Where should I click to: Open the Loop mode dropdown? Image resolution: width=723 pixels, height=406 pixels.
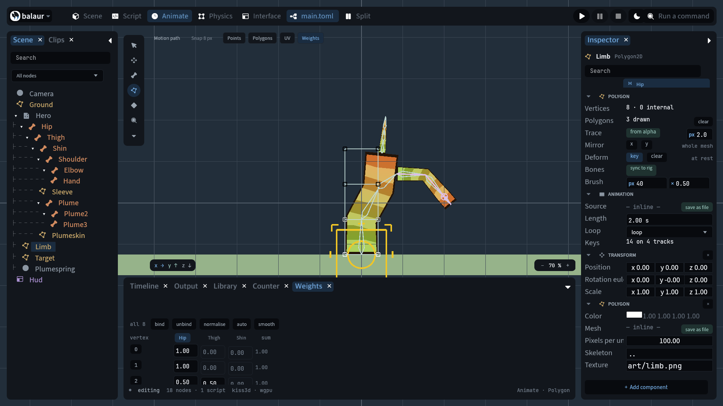click(669, 232)
